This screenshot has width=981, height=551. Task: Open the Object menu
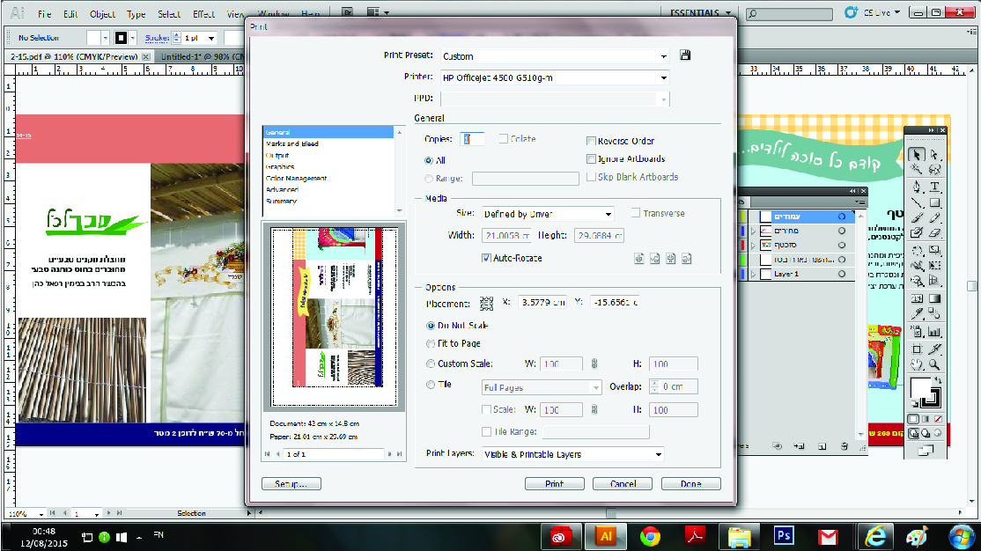102,14
